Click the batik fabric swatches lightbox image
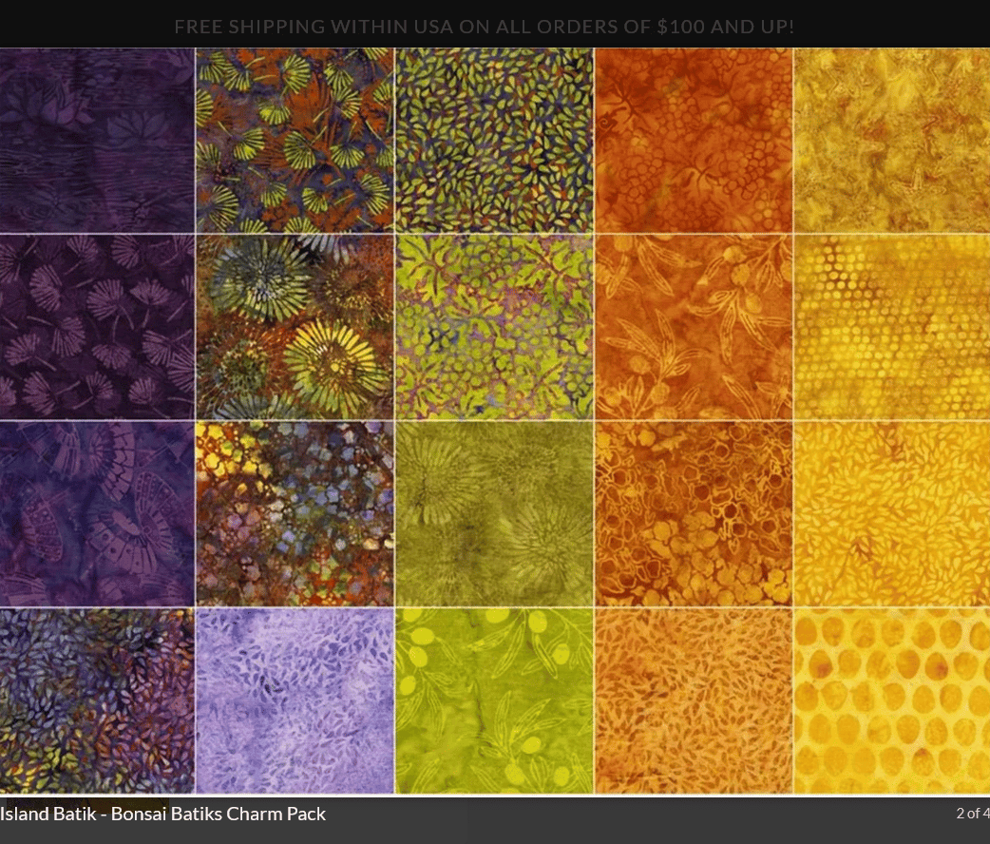 [x=495, y=421]
